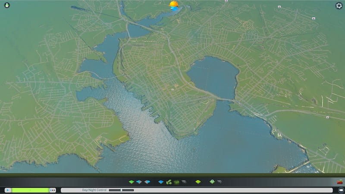Click the sun weather icon at top center

tap(174, 5)
